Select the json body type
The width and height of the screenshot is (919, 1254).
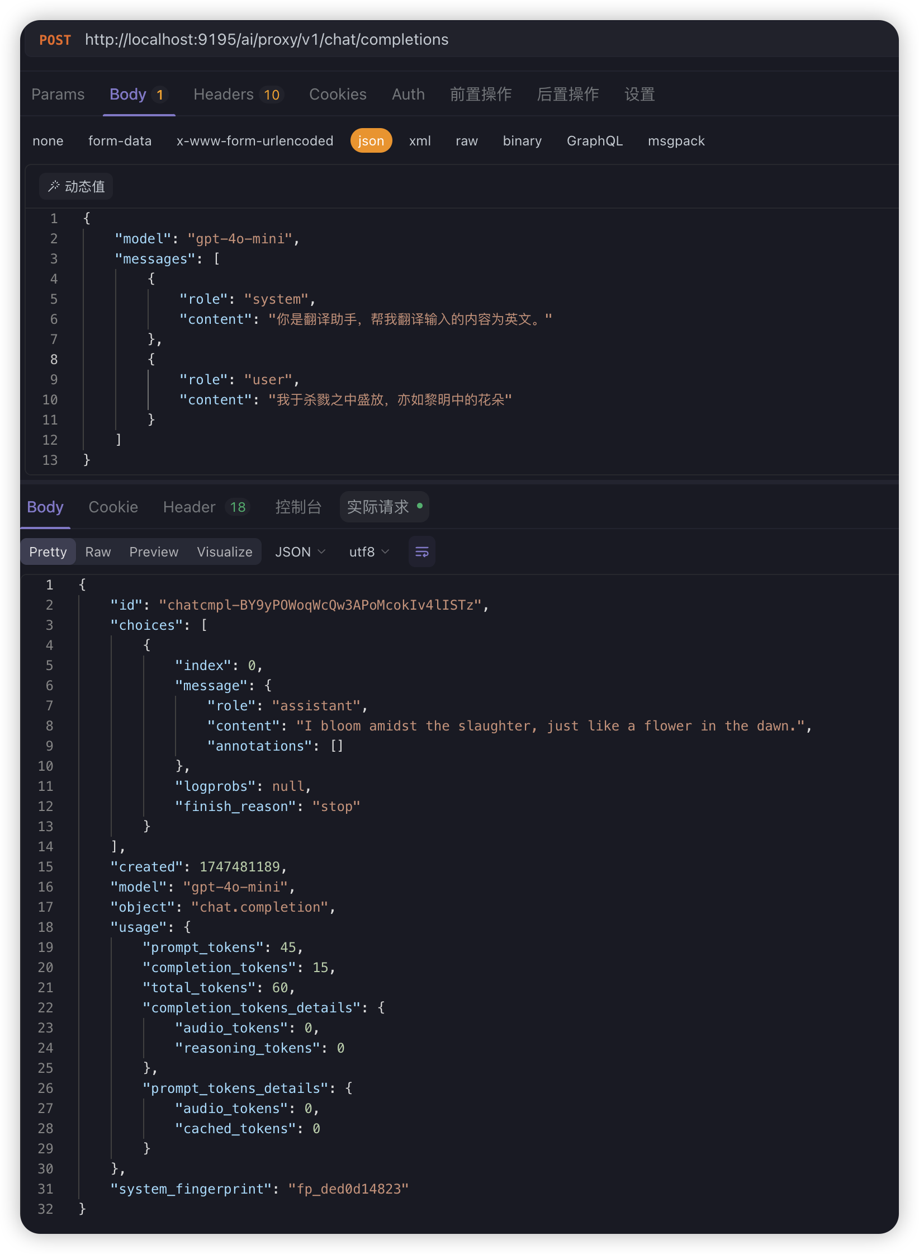coord(371,141)
